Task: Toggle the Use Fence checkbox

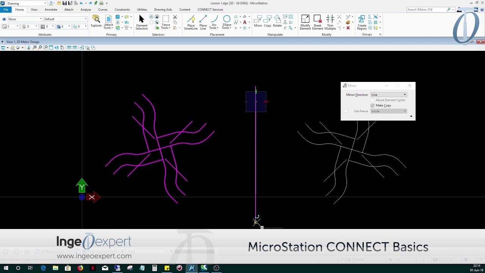Action: click(346, 111)
